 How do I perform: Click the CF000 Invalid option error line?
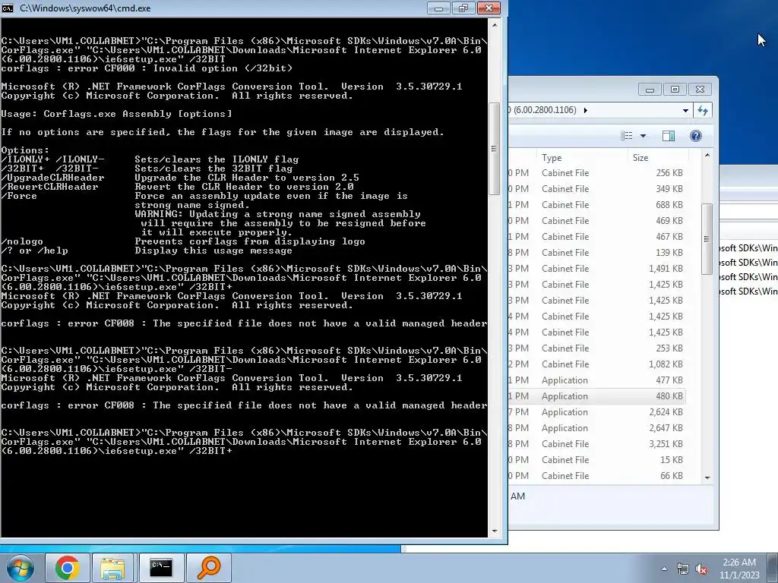point(147,68)
